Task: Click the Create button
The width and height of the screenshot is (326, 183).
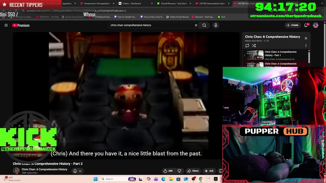Action: pos(292,25)
